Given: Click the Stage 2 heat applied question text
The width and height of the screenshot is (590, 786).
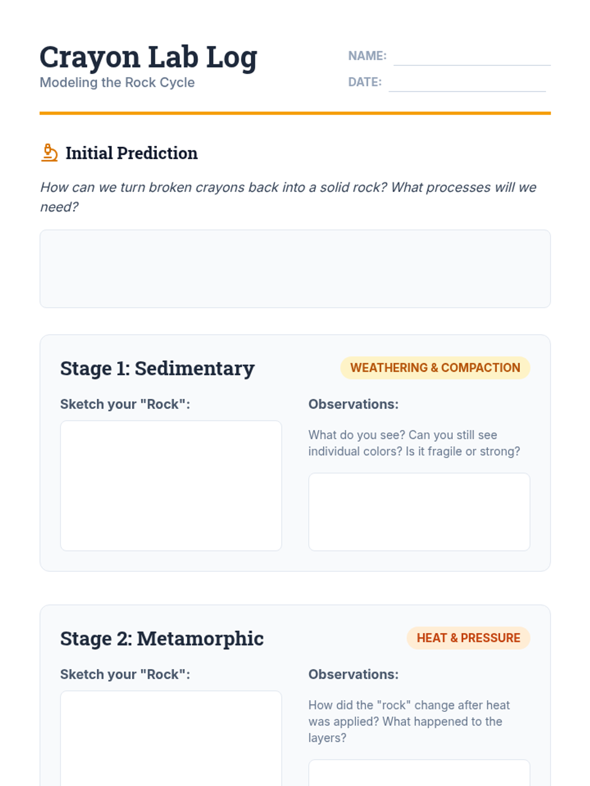Looking at the screenshot, I should point(408,721).
